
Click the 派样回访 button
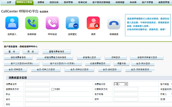[116, 58]
